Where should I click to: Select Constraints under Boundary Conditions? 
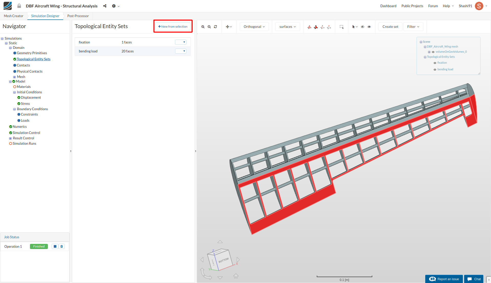pyautogui.click(x=29, y=114)
